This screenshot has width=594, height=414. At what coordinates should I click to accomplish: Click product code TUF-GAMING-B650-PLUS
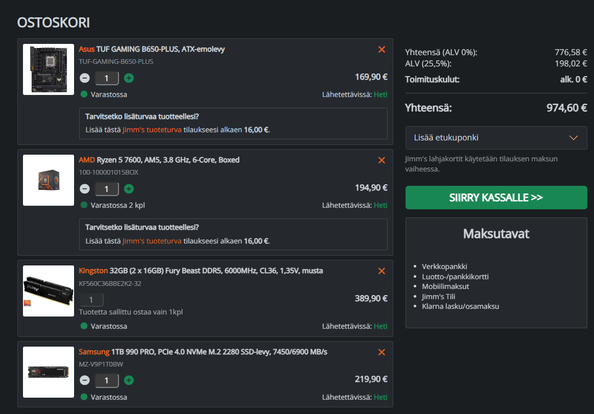[116, 61]
